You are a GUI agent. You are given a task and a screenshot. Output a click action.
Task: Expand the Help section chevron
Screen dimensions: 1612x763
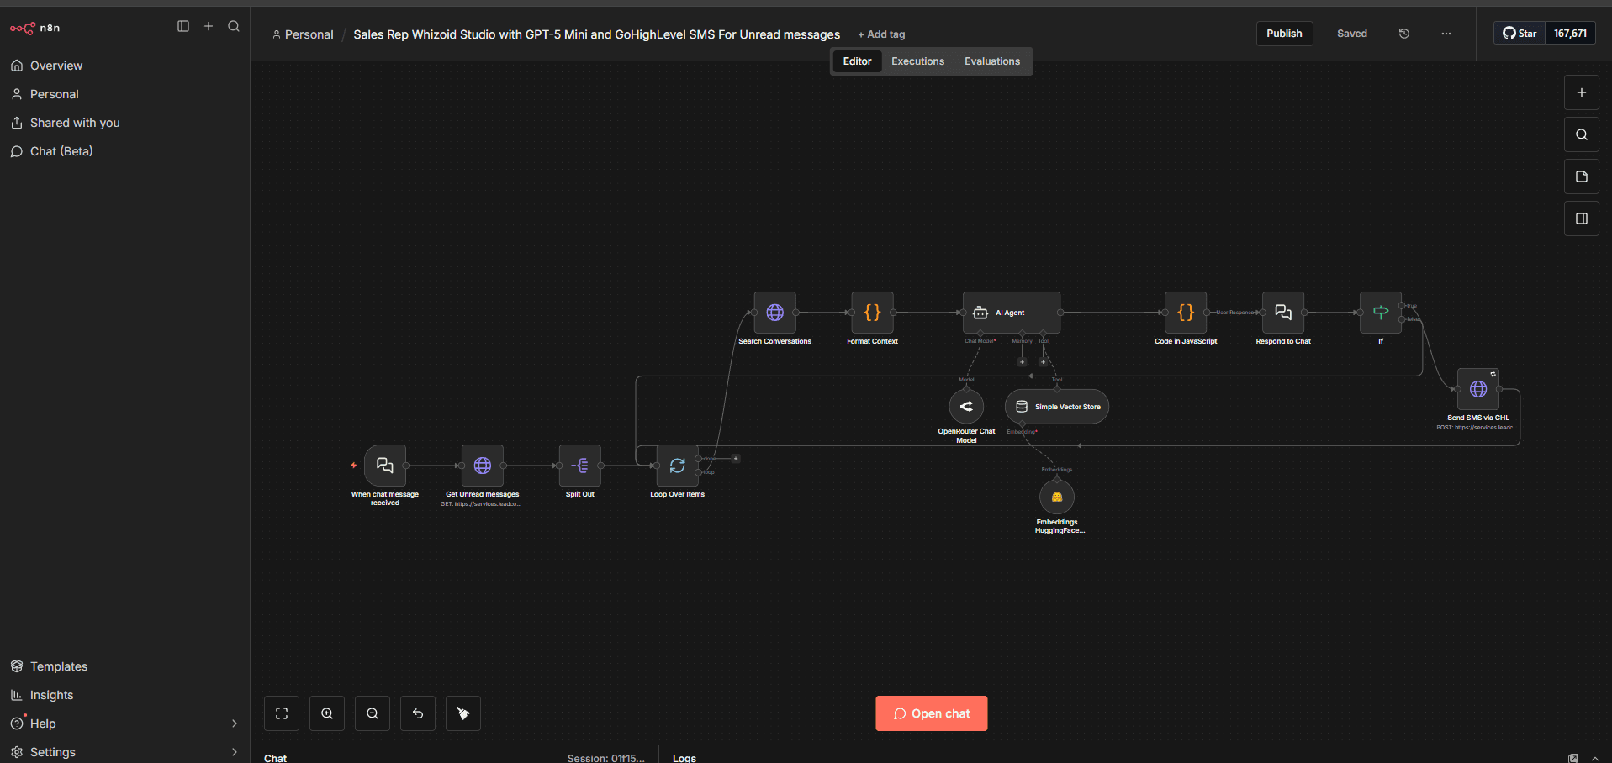point(234,724)
